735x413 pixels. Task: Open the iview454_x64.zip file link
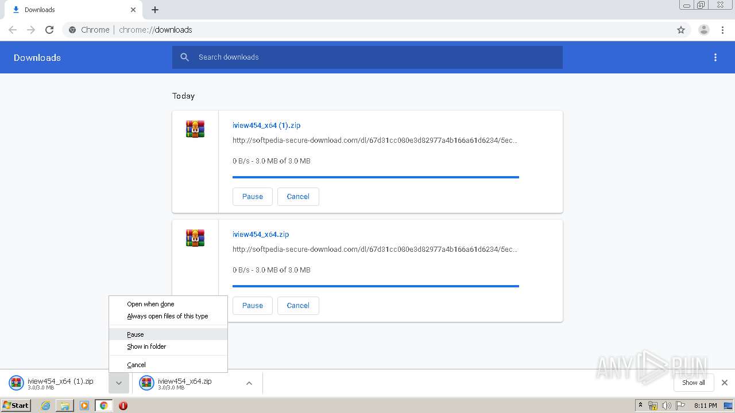click(x=261, y=234)
